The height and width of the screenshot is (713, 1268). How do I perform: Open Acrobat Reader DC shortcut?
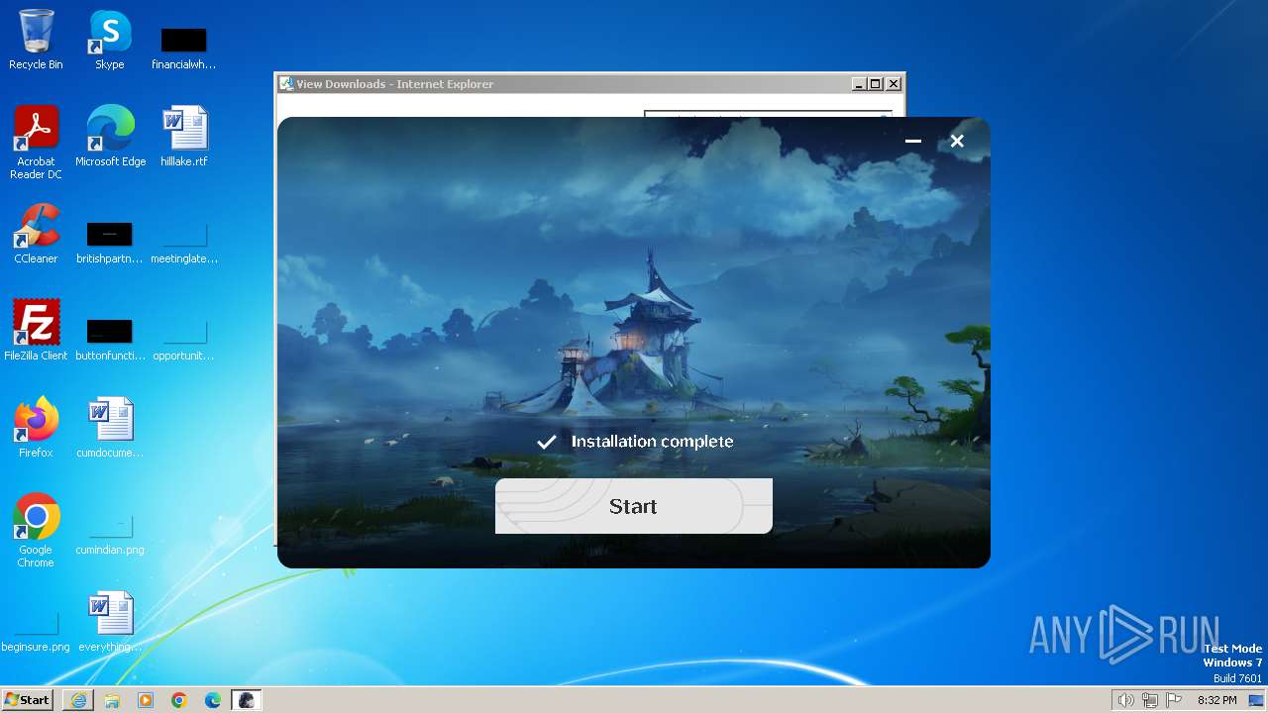(36, 143)
